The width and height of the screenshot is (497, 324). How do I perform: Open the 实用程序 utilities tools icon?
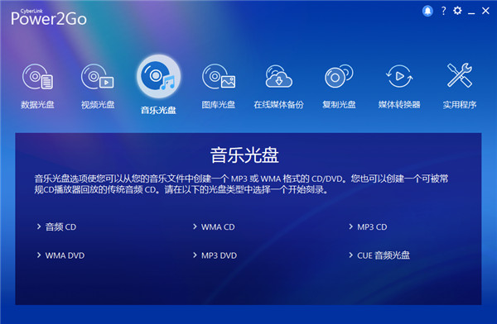click(460, 75)
